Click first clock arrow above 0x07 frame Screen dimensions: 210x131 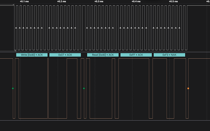pyautogui.click(x=49, y=28)
